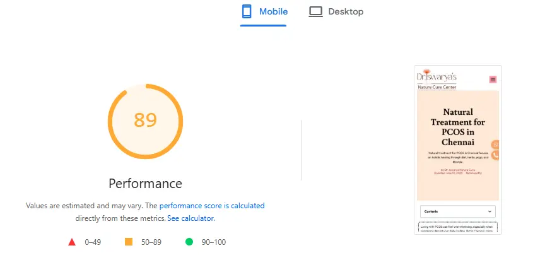Click the Contents dropdown chevron arrow
The width and height of the screenshot is (533, 260).
pyautogui.click(x=489, y=211)
